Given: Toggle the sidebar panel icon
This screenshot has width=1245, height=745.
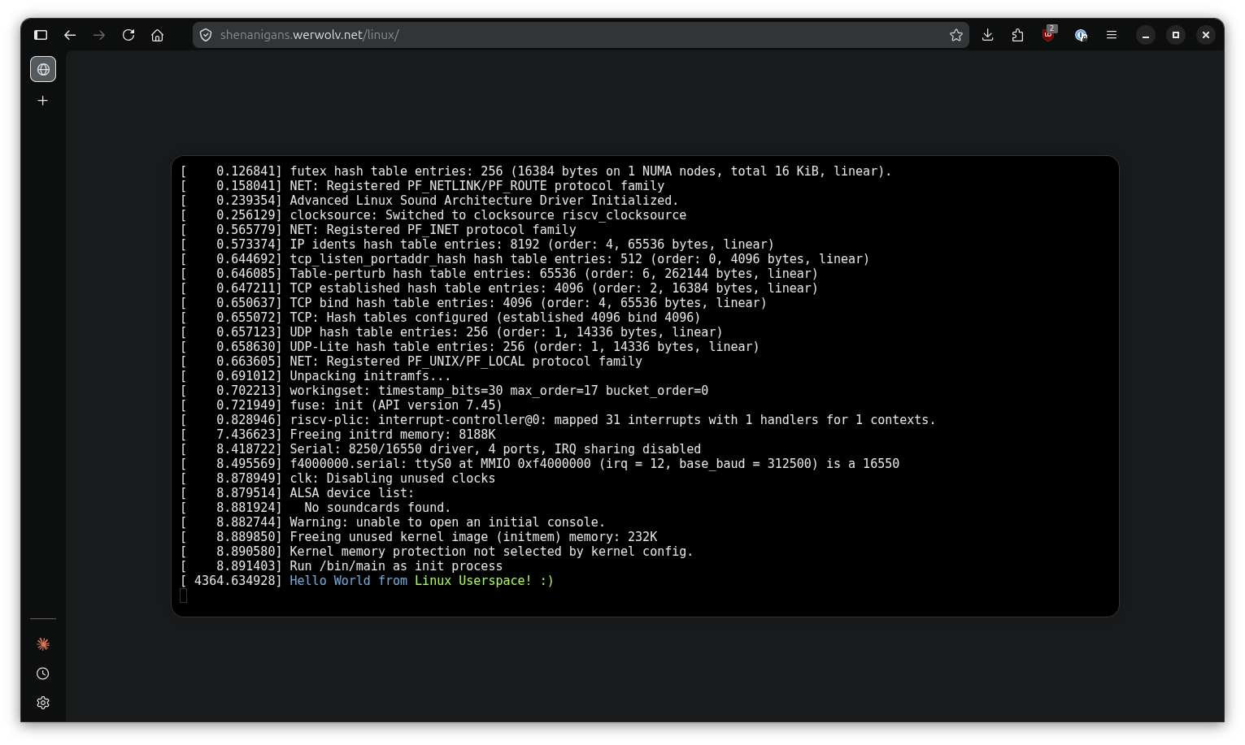Looking at the screenshot, I should 41,35.
